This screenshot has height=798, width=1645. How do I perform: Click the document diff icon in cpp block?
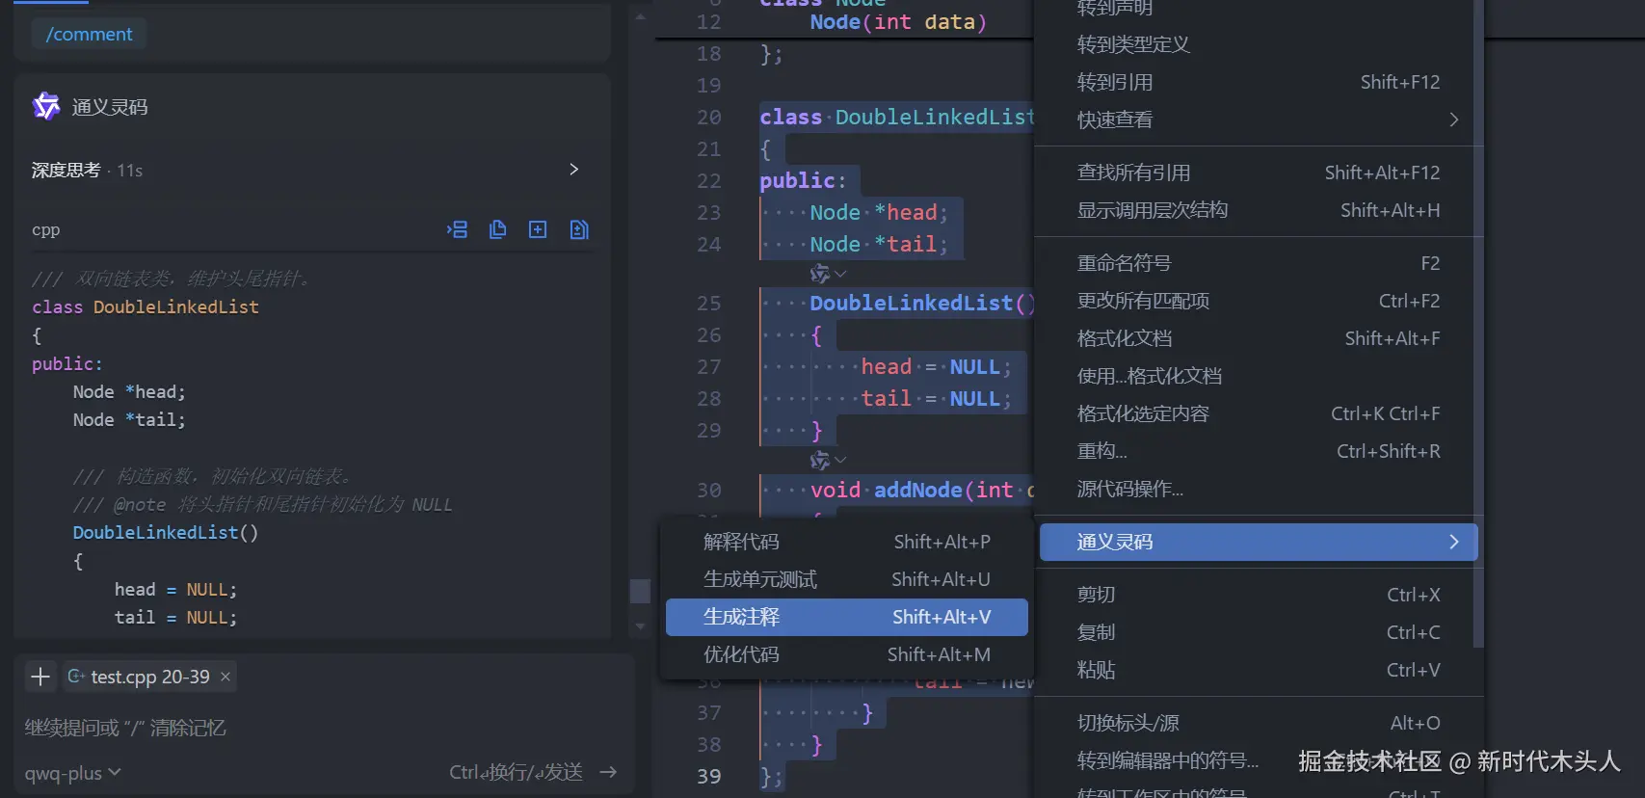point(579,229)
